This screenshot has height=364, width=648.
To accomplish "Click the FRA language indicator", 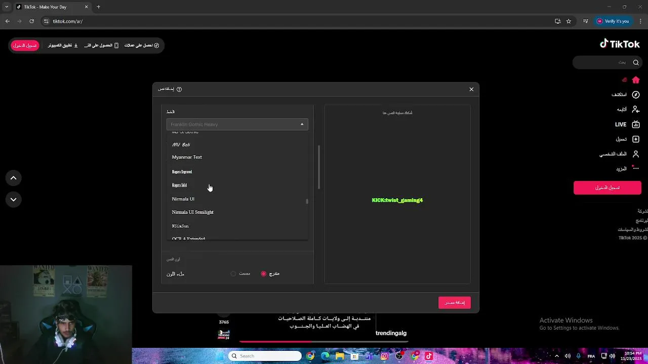I will (591, 356).
